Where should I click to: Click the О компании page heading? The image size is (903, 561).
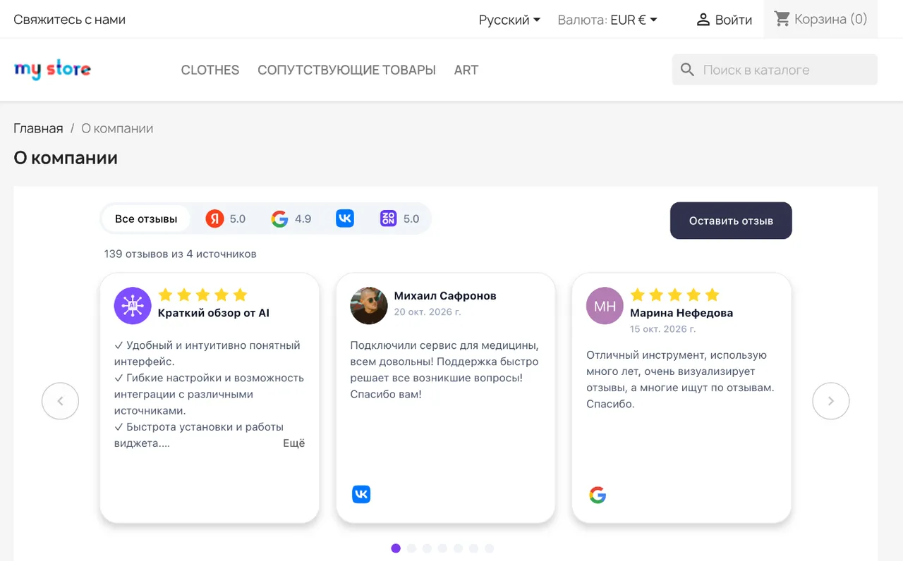click(x=66, y=158)
